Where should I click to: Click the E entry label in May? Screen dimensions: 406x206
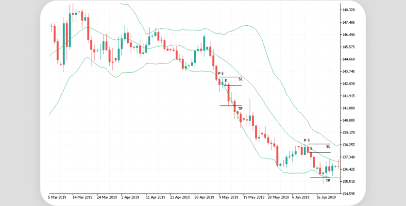pos(226,80)
